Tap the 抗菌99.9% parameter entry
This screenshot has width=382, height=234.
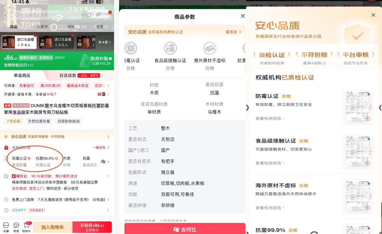tap(47, 161)
